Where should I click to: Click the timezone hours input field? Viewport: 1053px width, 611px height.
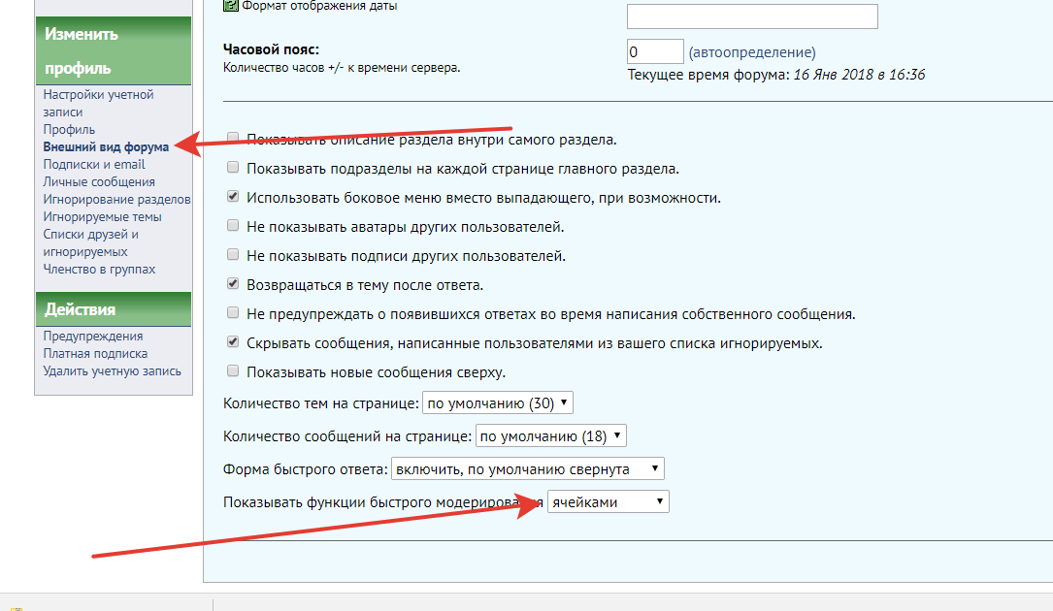click(x=655, y=51)
